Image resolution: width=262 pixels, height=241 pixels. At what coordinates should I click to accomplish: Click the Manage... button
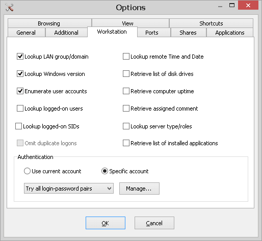coord(139,189)
